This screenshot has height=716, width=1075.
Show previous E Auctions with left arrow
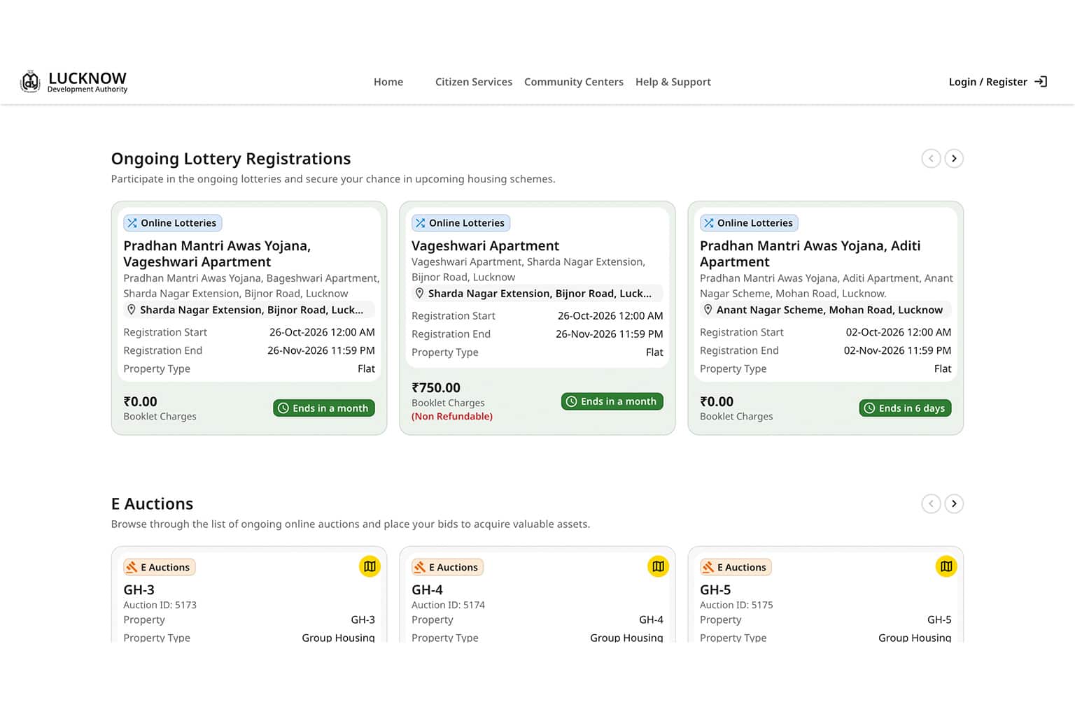click(x=931, y=503)
